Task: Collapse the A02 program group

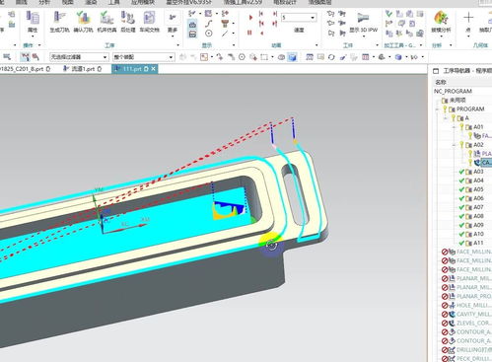Action: coord(454,145)
